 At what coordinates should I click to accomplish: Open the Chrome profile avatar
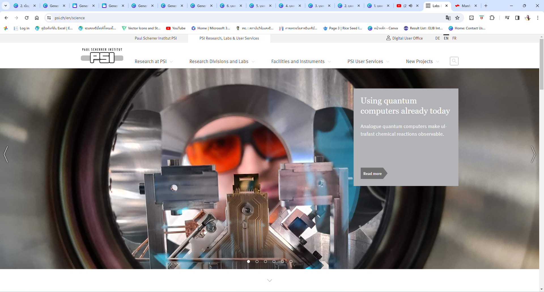pos(528,18)
